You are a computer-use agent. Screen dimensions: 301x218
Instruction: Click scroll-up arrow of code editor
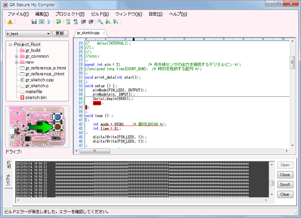292,41
